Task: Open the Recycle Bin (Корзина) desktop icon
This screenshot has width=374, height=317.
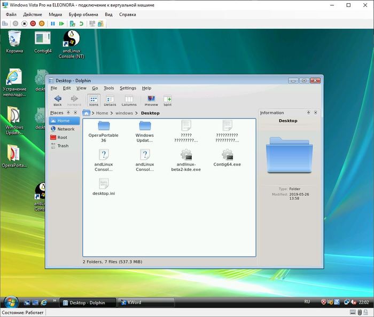Action: pyautogui.click(x=14, y=42)
